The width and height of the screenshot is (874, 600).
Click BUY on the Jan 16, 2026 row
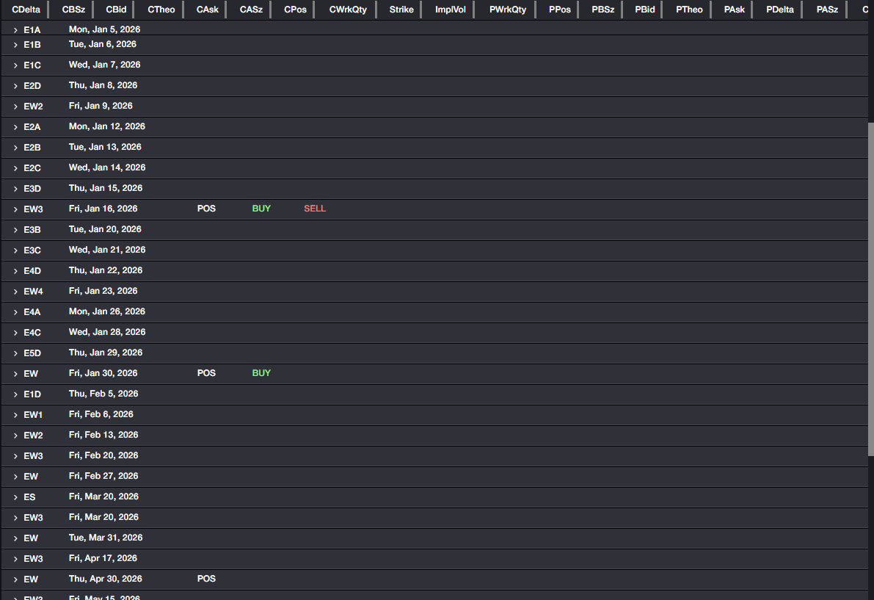(261, 209)
